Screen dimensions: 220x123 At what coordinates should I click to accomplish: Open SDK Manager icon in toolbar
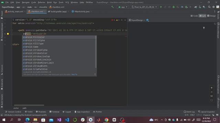click(x=204, y=7)
